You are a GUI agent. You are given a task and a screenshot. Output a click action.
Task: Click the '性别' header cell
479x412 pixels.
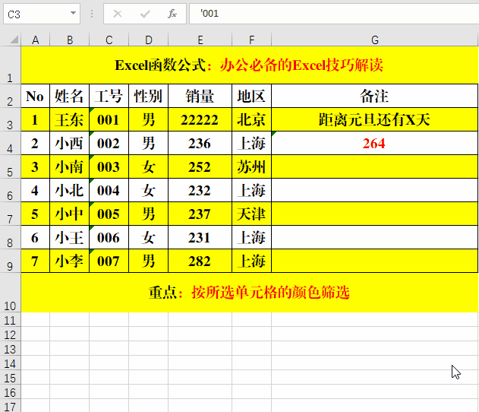(148, 96)
